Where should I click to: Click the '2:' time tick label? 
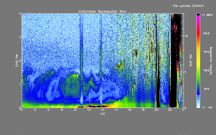(35, 110)
